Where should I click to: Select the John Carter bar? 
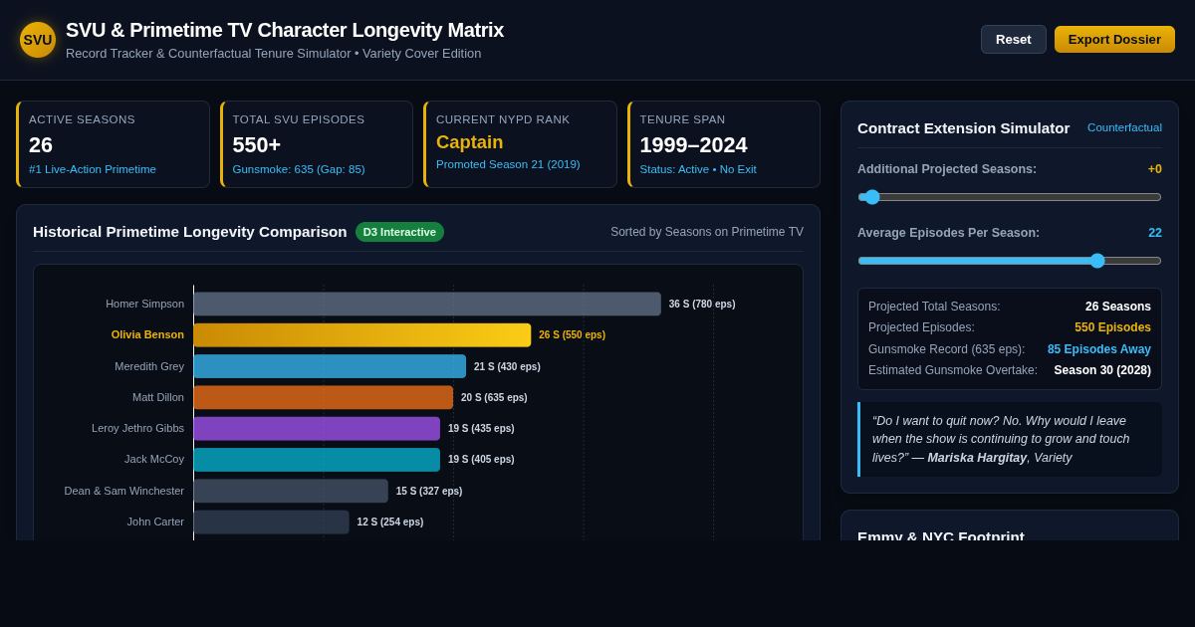[272, 522]
